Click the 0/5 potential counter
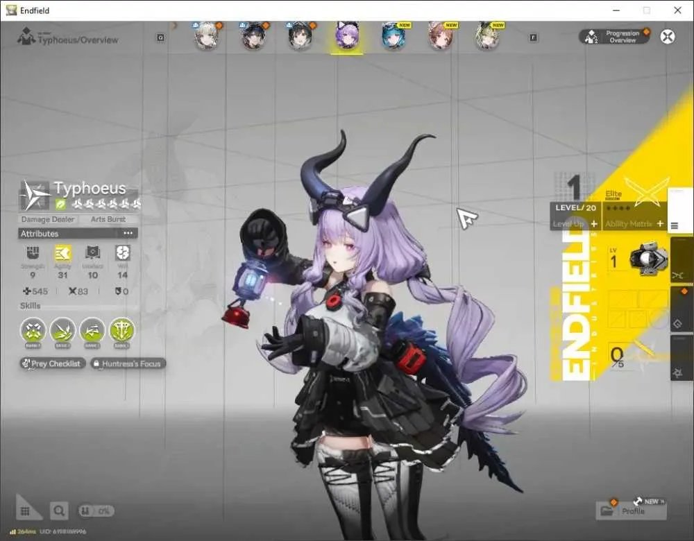 pyautogui.click(x=617, y=357)
